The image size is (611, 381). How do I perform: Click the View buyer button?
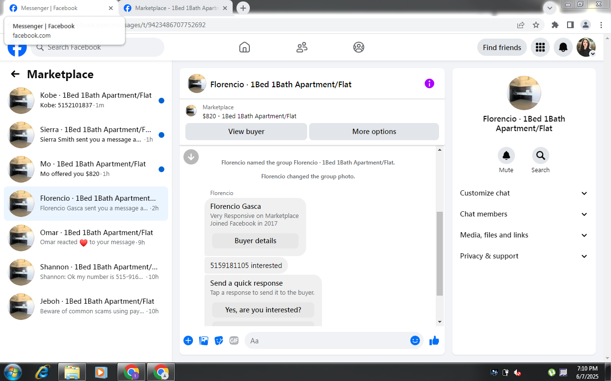pos(246,132)
